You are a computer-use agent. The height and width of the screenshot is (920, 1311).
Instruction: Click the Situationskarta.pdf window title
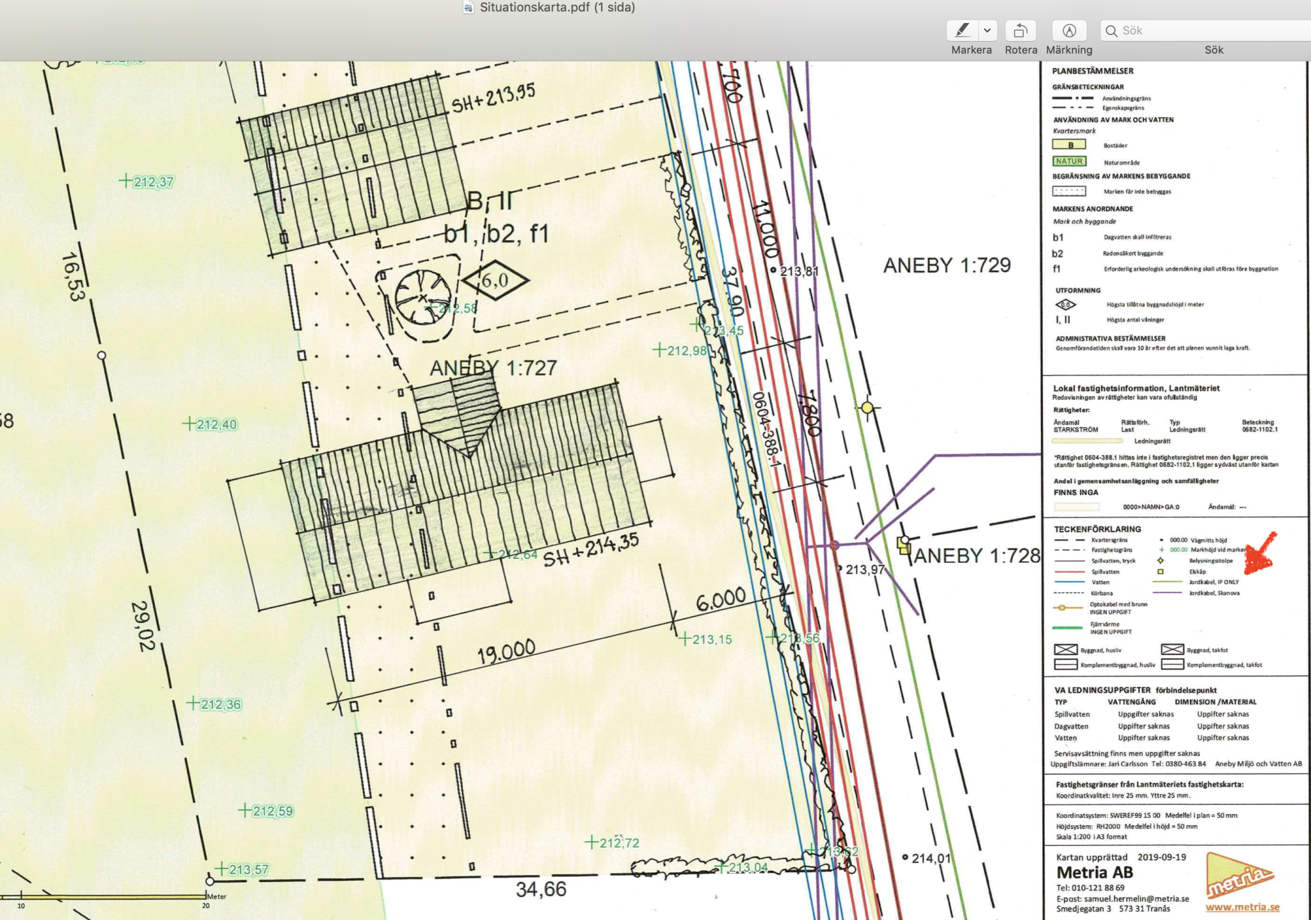tap(557, 8)
